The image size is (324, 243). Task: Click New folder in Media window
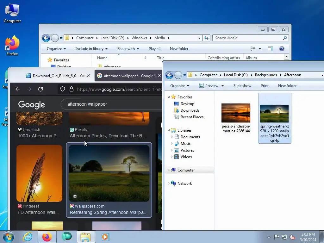point(179,49)
